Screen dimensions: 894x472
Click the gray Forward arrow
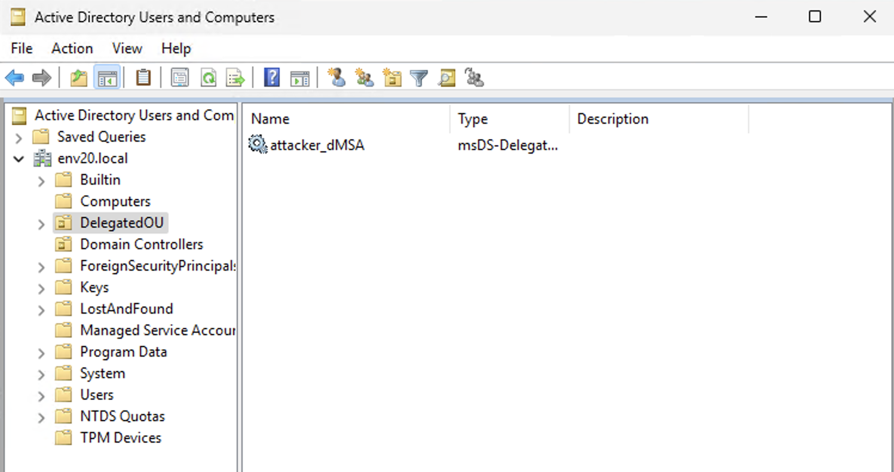coord(42,78)
